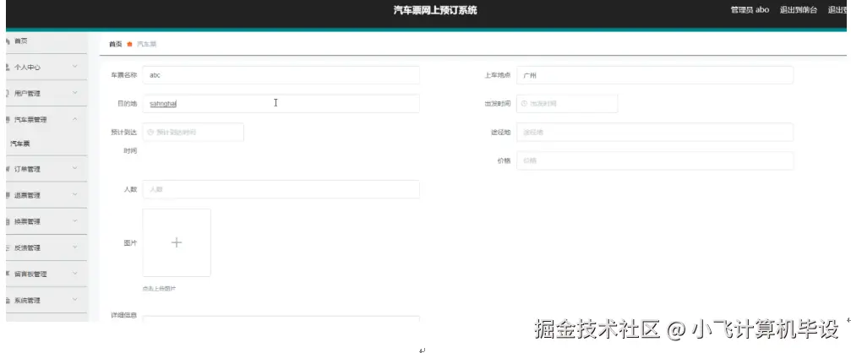
Task: Expand the 换票管理 menu chevron
Action: coord(75,221)
